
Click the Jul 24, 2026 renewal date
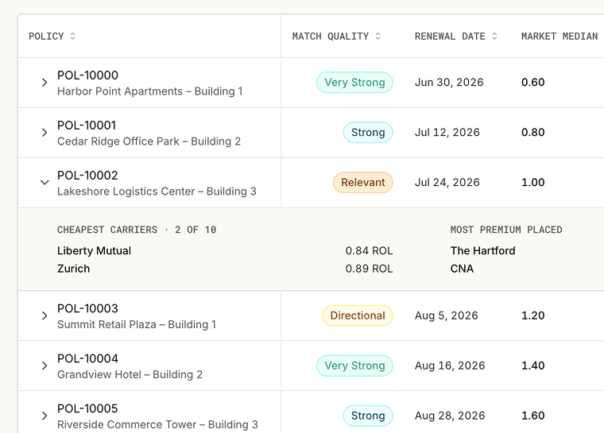coord(447,183)
